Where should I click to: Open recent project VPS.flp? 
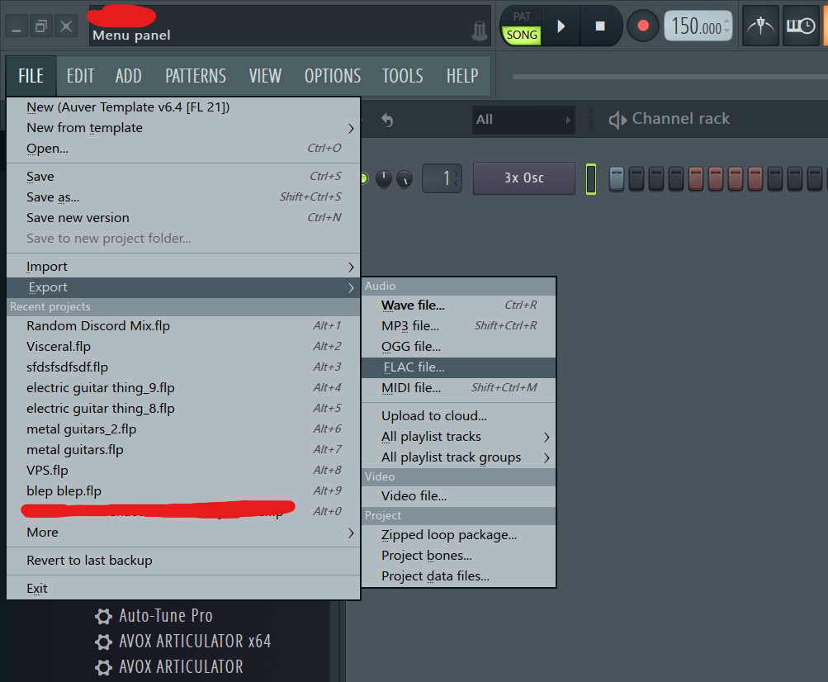point(184,470)
